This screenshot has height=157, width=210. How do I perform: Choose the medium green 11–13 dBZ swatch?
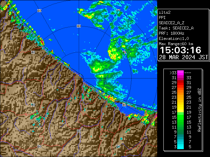click(x=180, y=127)
